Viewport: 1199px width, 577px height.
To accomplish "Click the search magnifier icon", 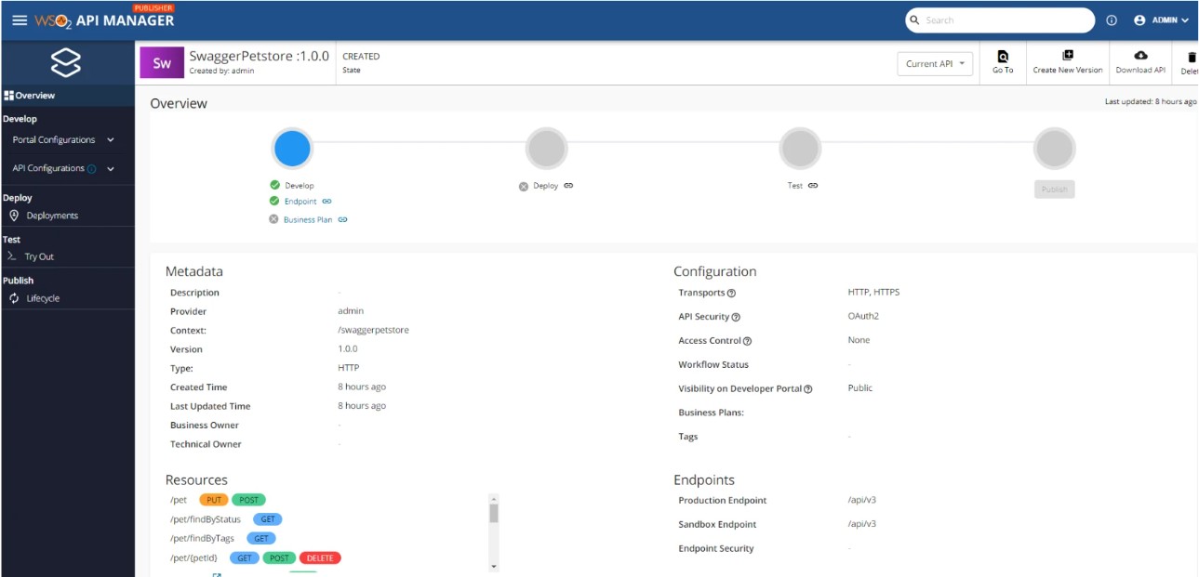I will pos(915,20).
